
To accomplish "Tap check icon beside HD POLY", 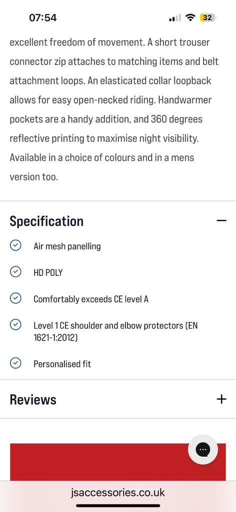I will [x=15, y=271].
